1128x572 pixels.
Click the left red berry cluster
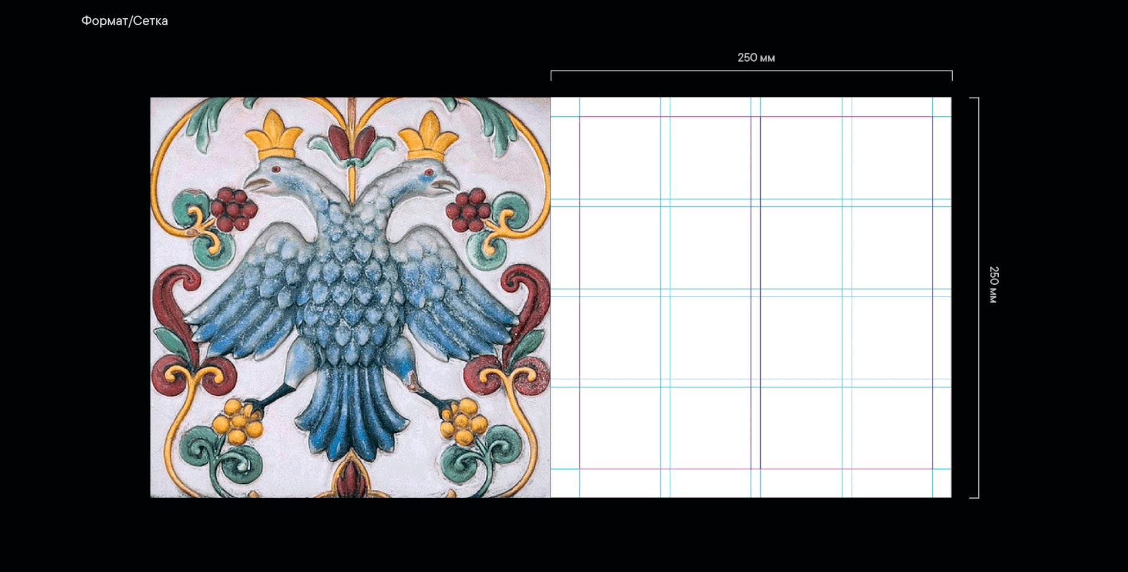click(x=233, y=209)
